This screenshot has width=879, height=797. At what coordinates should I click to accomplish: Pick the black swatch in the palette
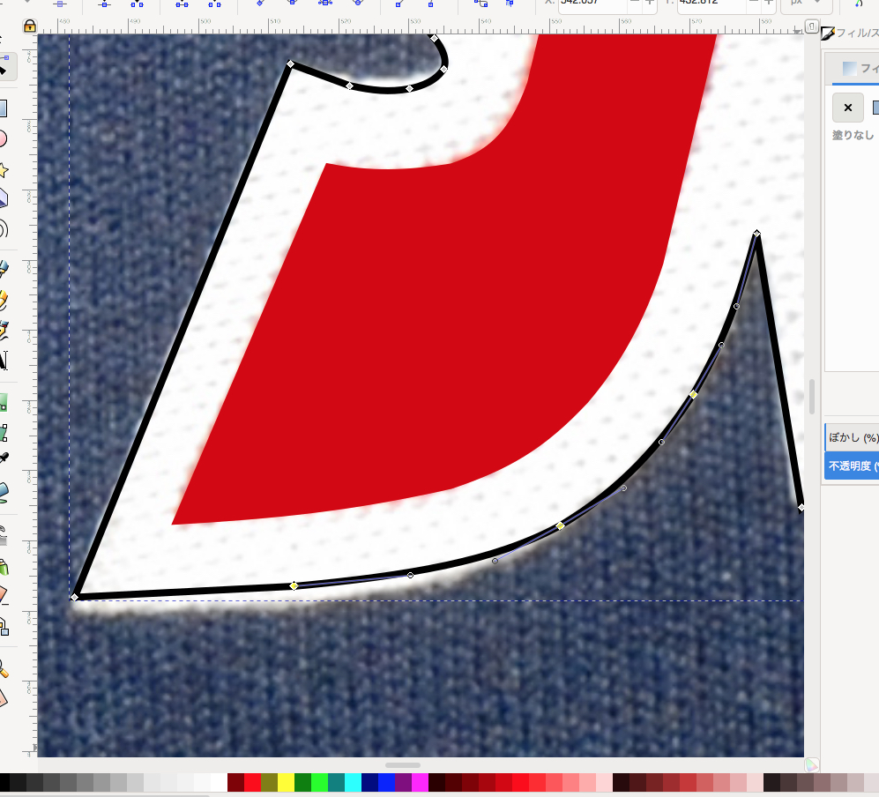click(x=4, y=782)
